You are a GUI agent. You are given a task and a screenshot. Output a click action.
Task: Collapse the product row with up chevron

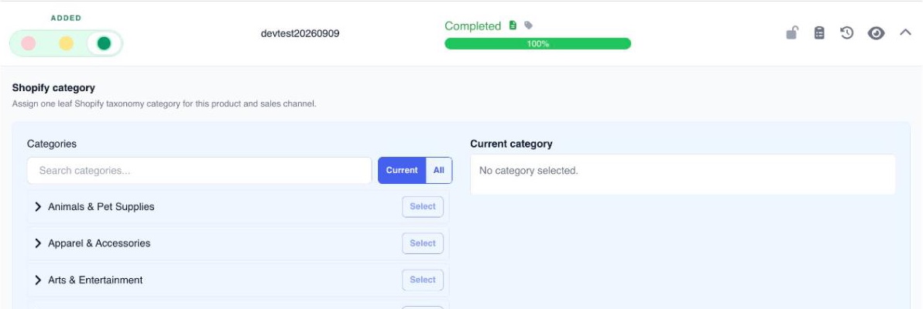[x=904, y=33]
